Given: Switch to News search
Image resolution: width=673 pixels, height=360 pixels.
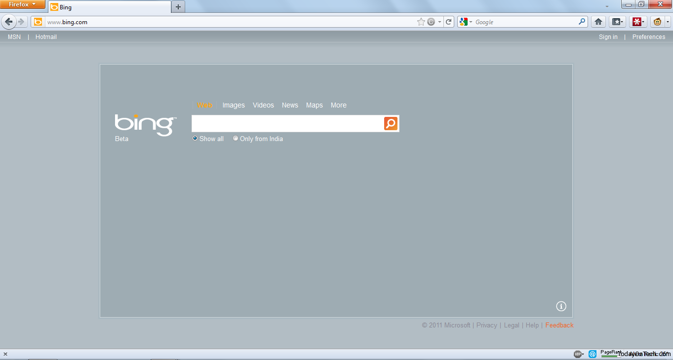Looking at the screenshot, I should (290, 105).
